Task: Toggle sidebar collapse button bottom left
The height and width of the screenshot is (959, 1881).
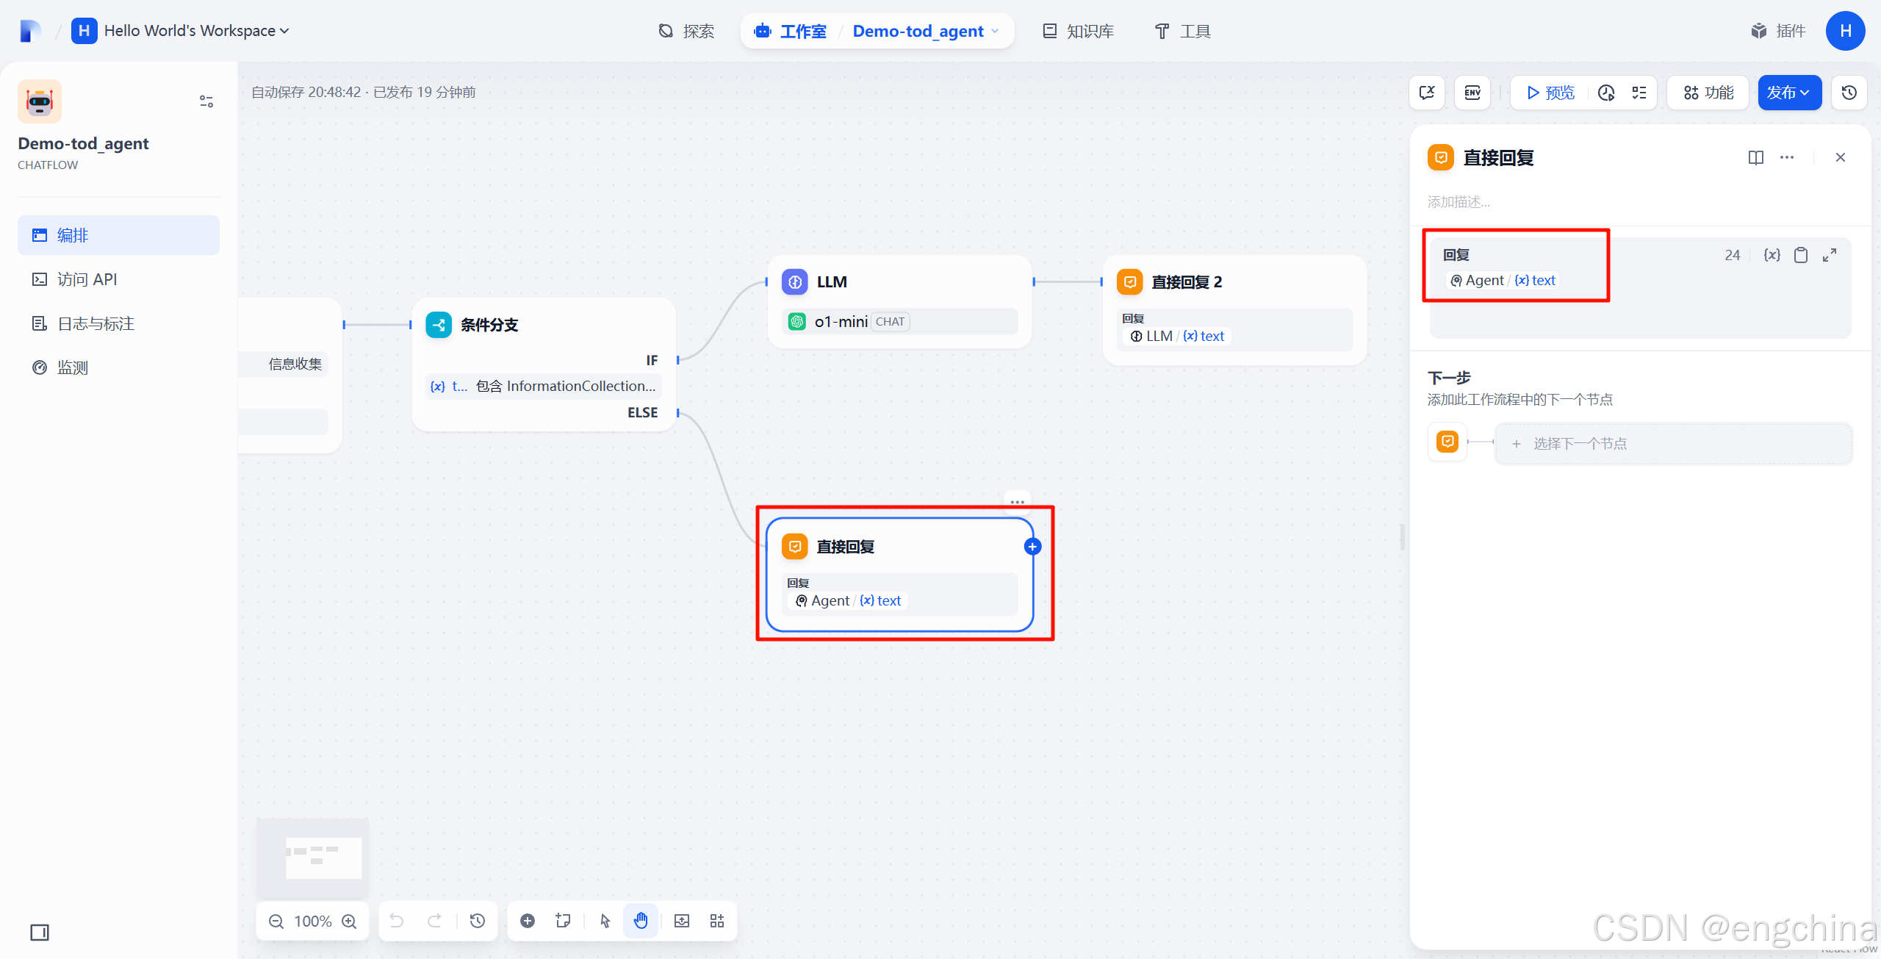Action: pyautogui.click(x=40, y=933)
